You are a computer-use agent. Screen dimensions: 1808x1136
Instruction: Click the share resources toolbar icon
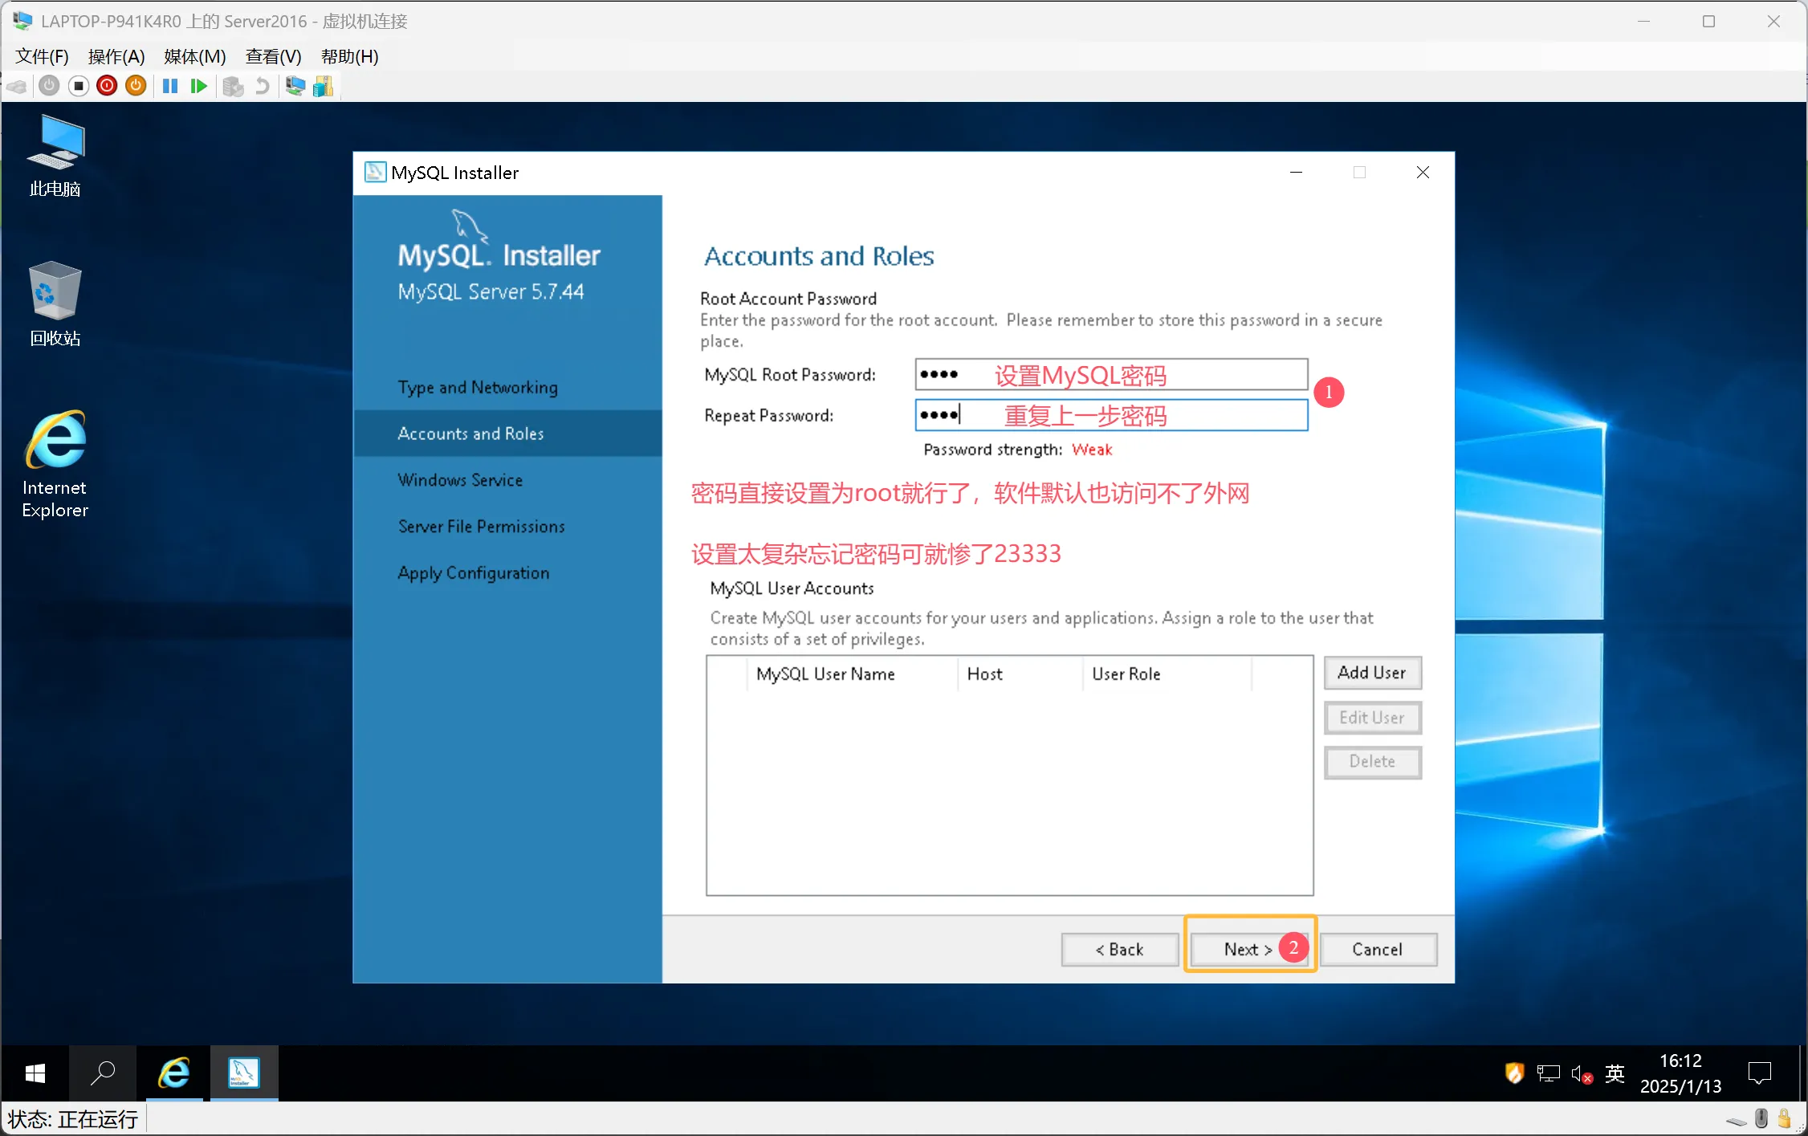point(323,86)
